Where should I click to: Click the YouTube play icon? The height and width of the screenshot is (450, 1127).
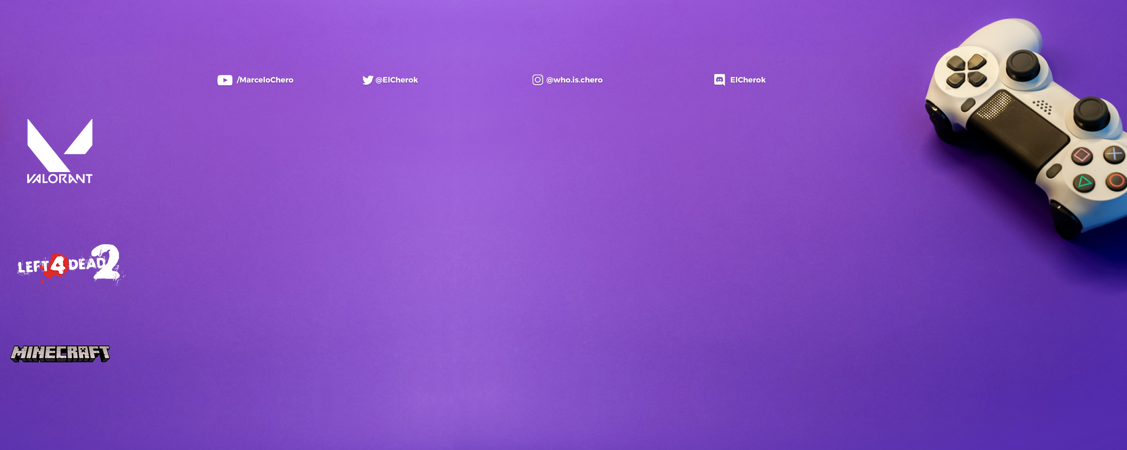[224, 80]
